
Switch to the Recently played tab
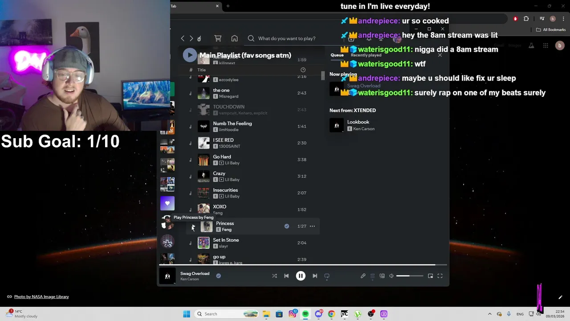(366, 55)
